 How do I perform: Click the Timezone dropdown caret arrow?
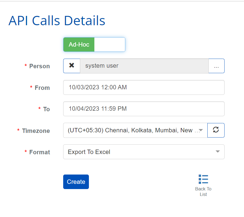pos(201,130)
